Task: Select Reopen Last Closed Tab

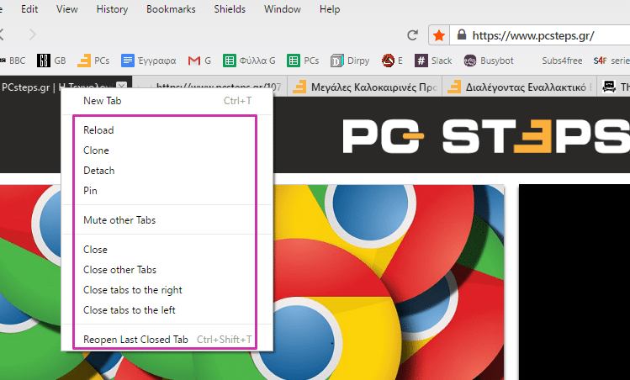Action: click(167, 340)
